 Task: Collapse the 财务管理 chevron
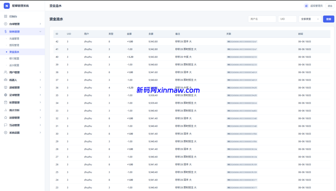tap(40, 32)
